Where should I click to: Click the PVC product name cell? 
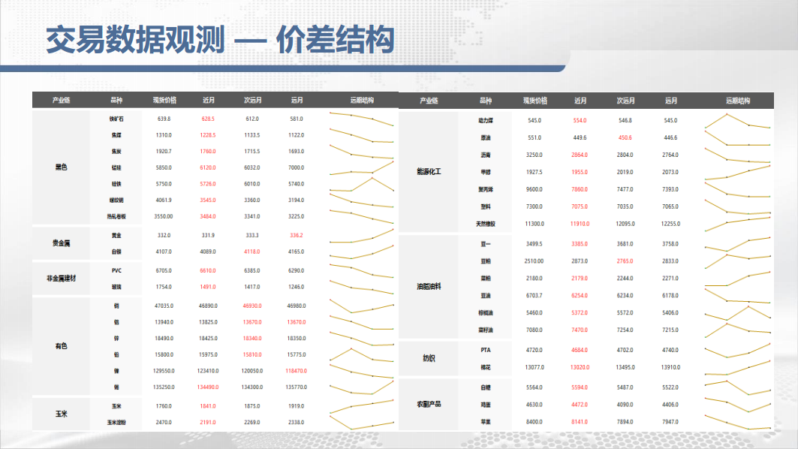click(116, 270)
